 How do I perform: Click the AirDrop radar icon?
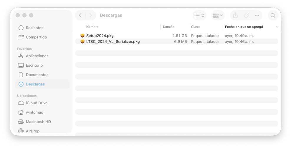[21, 131]
